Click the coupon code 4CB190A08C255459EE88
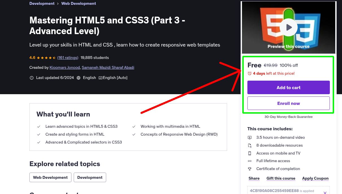The height and width of the screenshot is (194, 342). click(274, 191)
